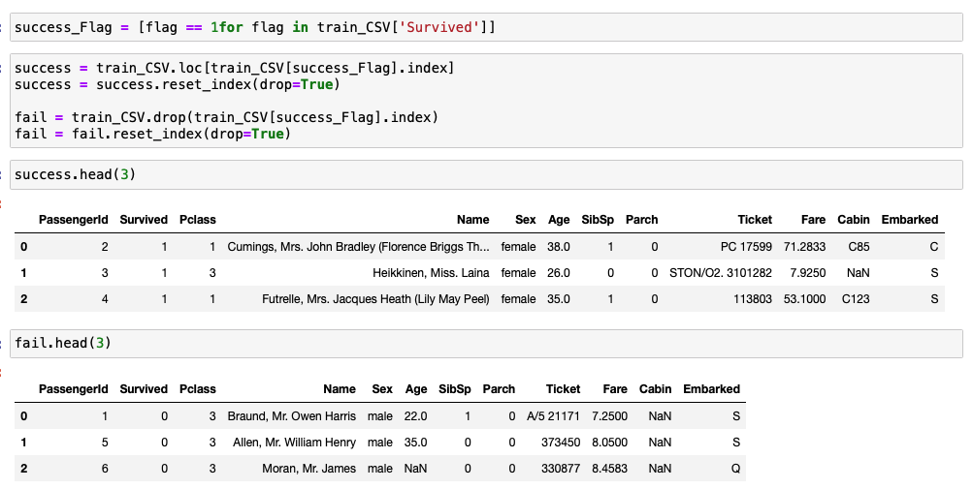Image resolution: width=973 pixels, height=489 pixels.
Task: Click the fail.head(3) code cell
Action: click(486, 344)
